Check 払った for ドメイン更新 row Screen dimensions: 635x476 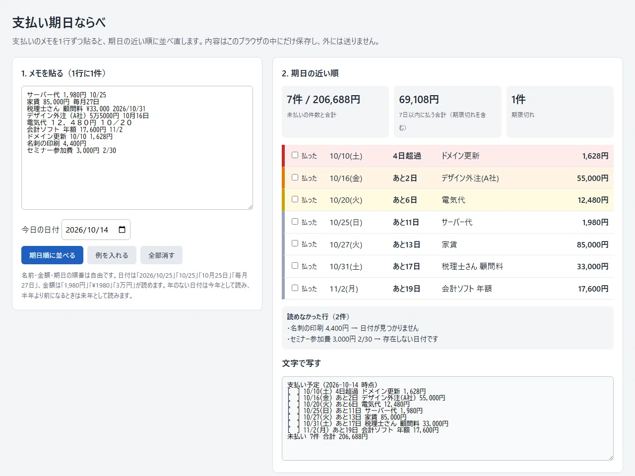pos(295,155)
